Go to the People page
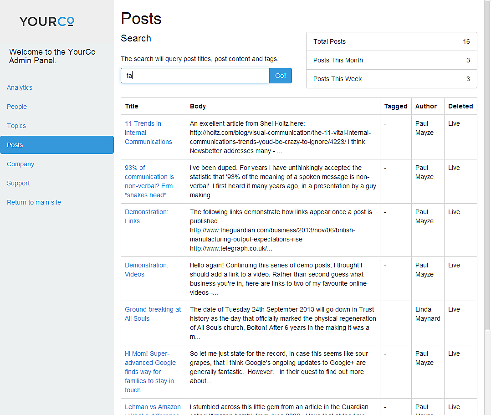The height and width of the screenshot is (415, 491). tap(17, 107)
